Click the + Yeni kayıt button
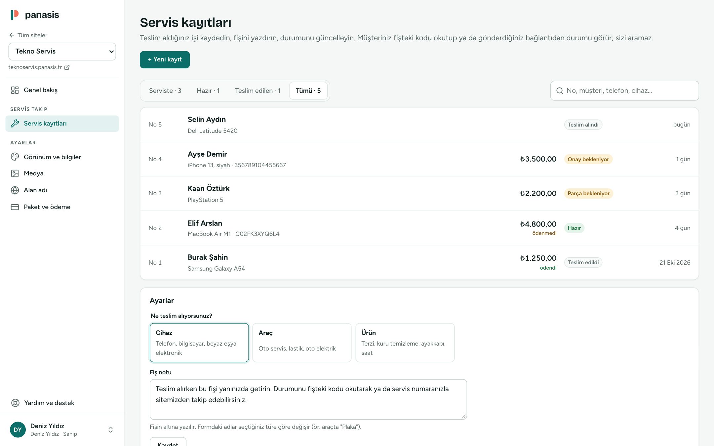 tap(165, 60)
